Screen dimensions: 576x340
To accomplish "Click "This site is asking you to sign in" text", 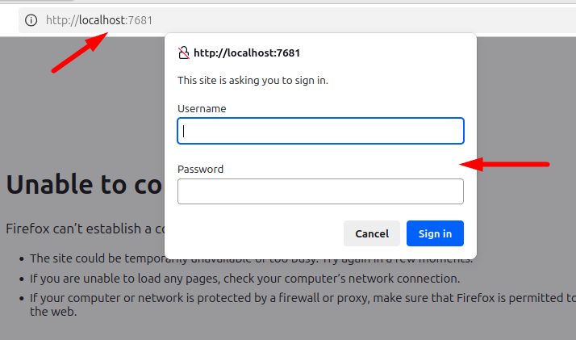I will click(253, 80).
